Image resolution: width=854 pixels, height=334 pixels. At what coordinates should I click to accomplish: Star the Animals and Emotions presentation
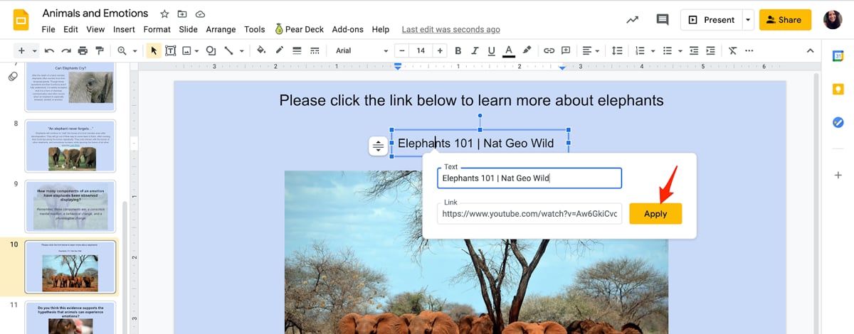164,14
